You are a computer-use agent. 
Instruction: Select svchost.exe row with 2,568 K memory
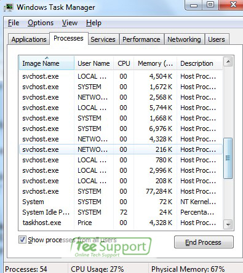pyautogui.click(x=121, y=97)
